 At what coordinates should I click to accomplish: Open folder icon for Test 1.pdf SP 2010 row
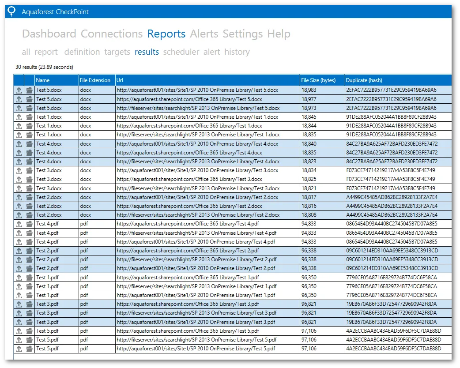pyautogui.click(x=29, y=295)
